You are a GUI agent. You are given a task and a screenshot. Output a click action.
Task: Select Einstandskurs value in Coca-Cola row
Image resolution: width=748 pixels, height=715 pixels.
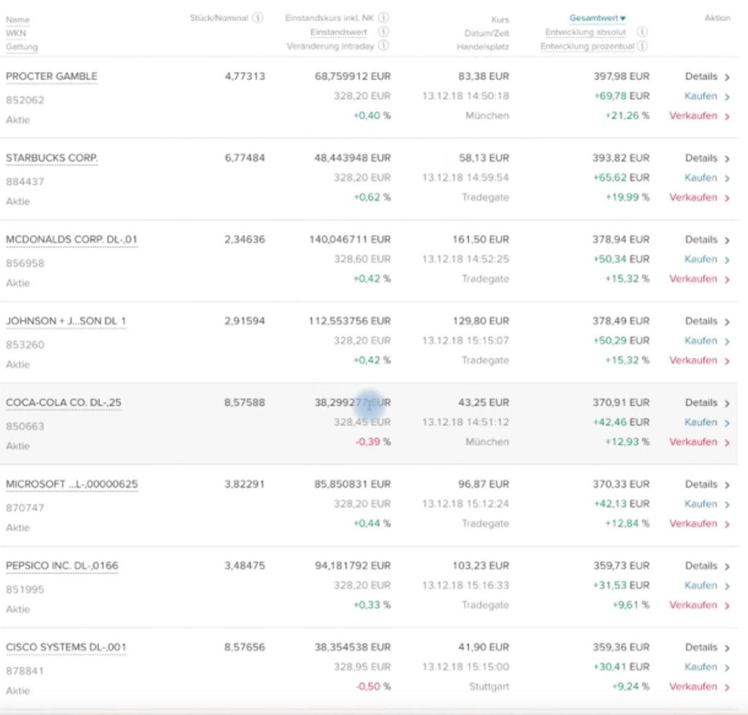[x=352, y=402]
